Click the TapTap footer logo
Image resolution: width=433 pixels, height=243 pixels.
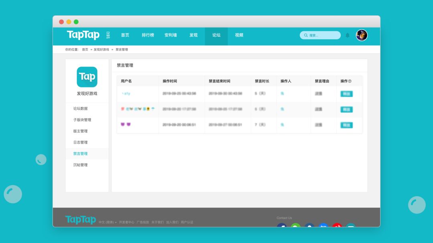(x=81, y=220)
